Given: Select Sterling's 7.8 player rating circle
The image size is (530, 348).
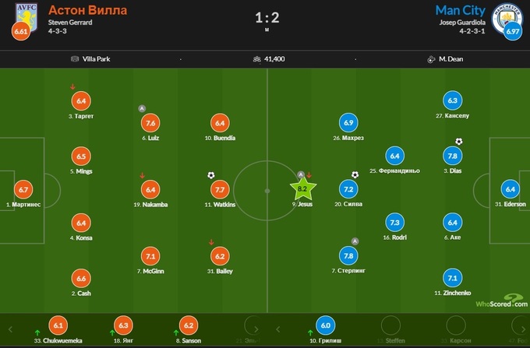Looking at the screenshot, I should (350, 255).
